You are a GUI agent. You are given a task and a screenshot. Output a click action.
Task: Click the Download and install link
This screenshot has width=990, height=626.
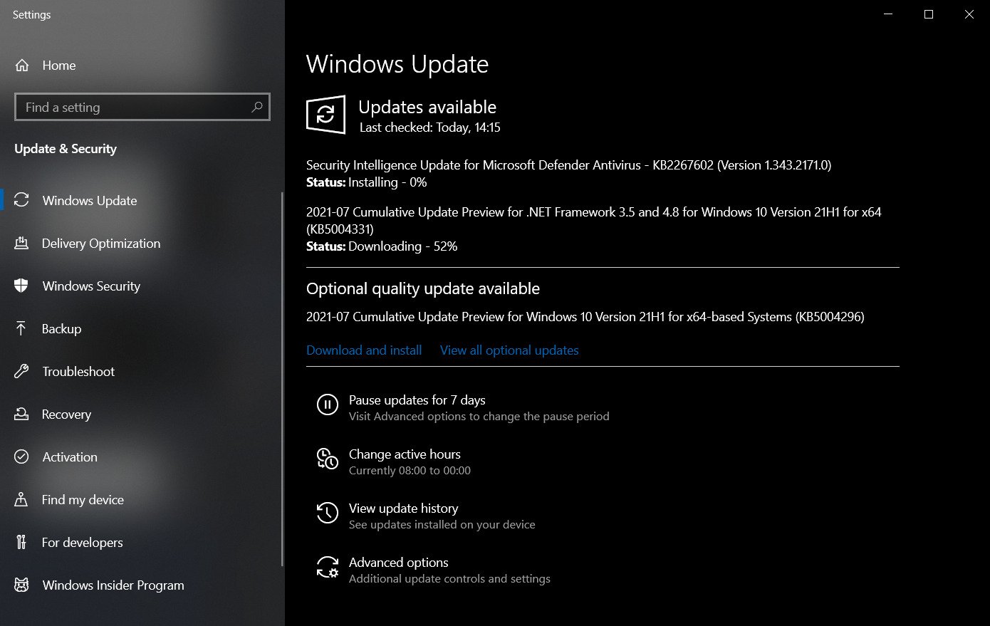364,350
